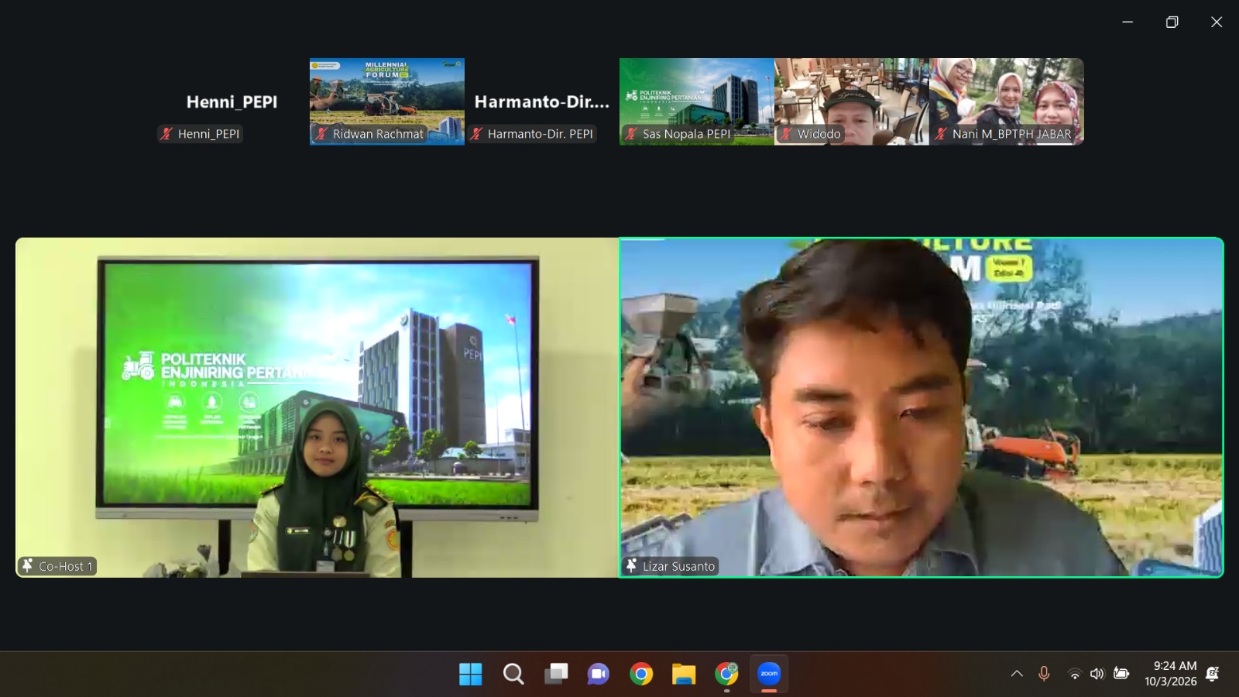This screenshot has height=697, width=1239.
Task: Select the Ridwan Rachmat video thumbnail
Action: coord(387,101)
